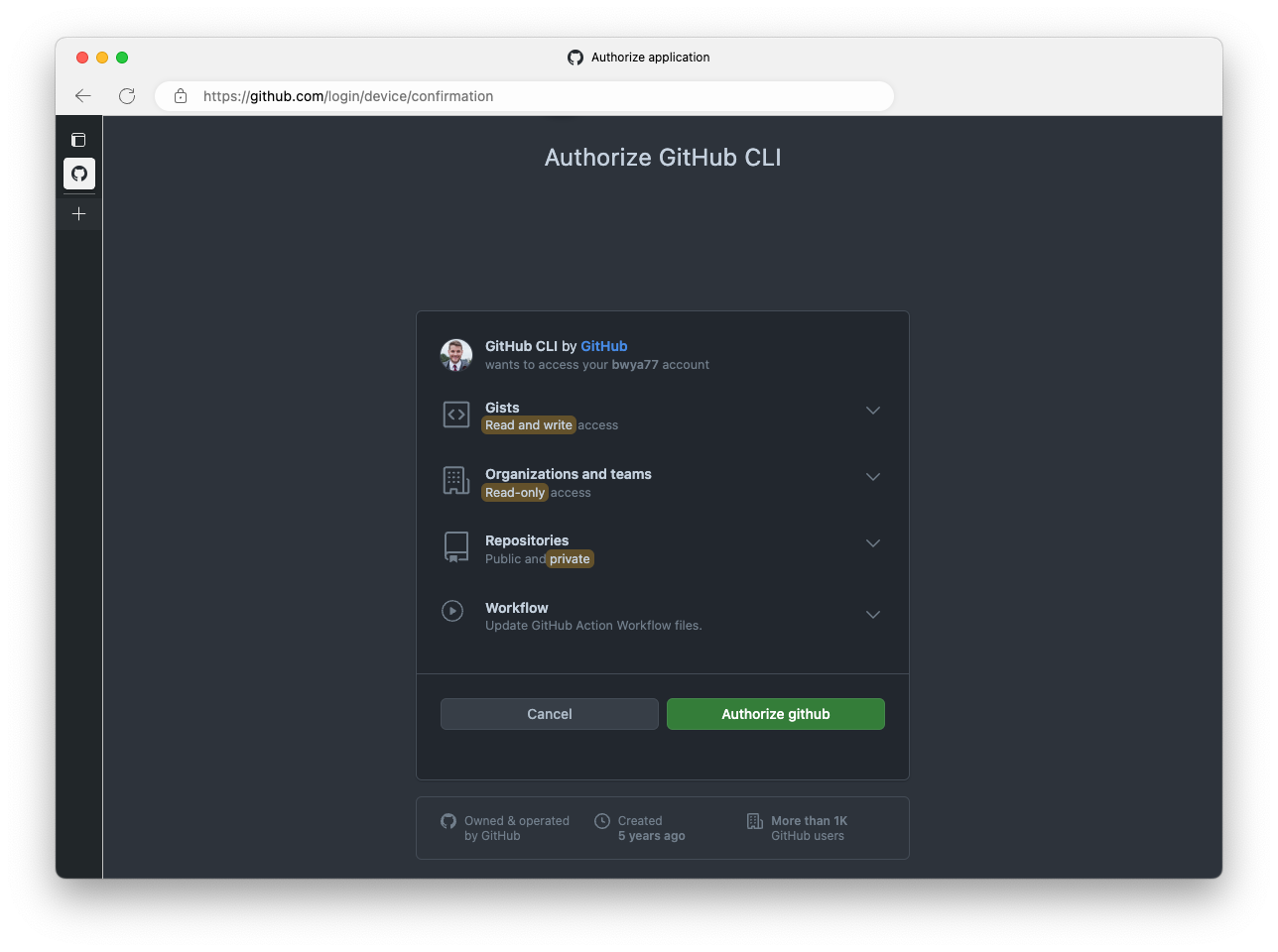Select the GitHub tab icon in the sidebar
The image size is (1278, 952).
click(79, 174)
